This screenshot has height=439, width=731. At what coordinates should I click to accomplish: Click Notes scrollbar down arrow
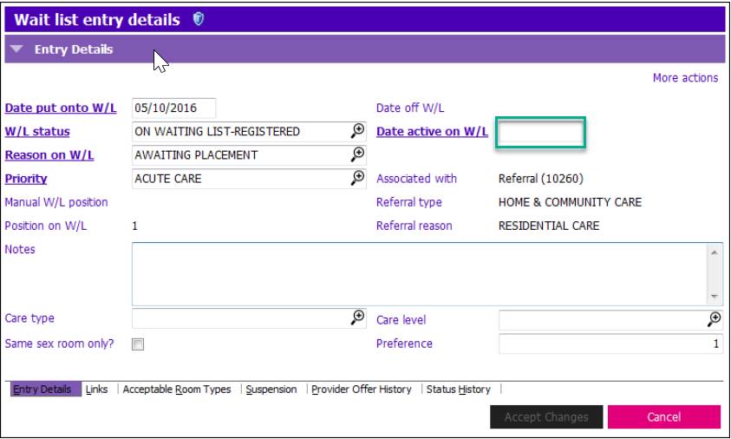point(715,296)
